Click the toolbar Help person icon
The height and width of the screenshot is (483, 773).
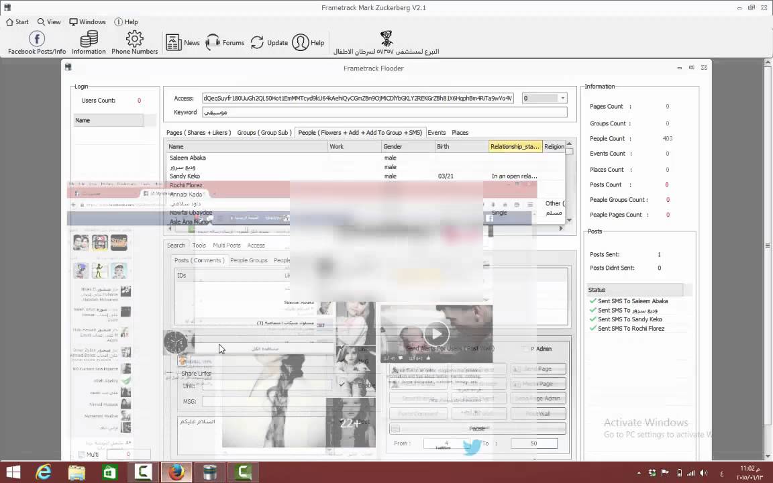point(300,42)
